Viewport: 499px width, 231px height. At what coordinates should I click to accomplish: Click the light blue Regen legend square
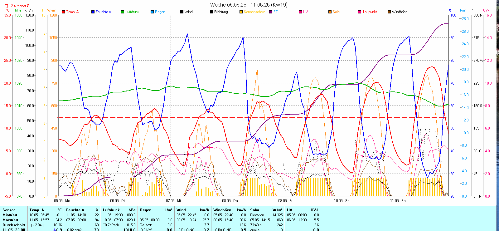tap(152, 12)
